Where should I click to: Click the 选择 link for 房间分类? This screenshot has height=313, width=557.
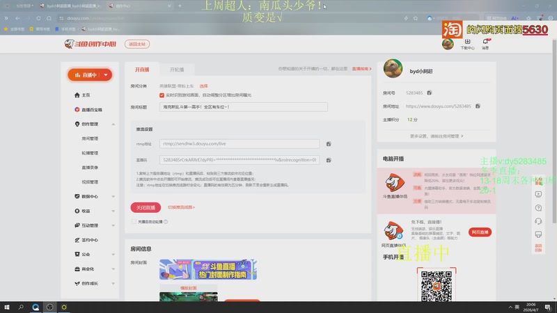tap(203, 86)
